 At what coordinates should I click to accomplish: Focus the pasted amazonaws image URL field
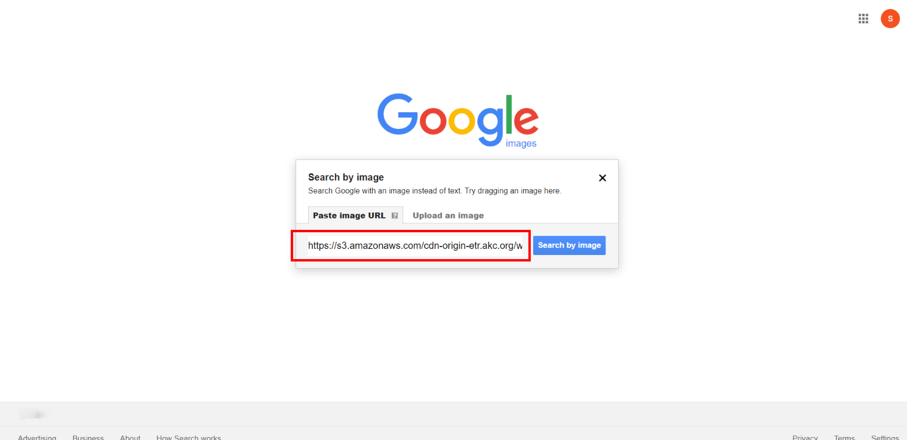[415, 245]
